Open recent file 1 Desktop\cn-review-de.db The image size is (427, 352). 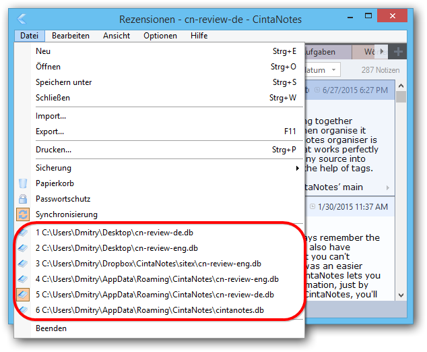click(166, 233)
